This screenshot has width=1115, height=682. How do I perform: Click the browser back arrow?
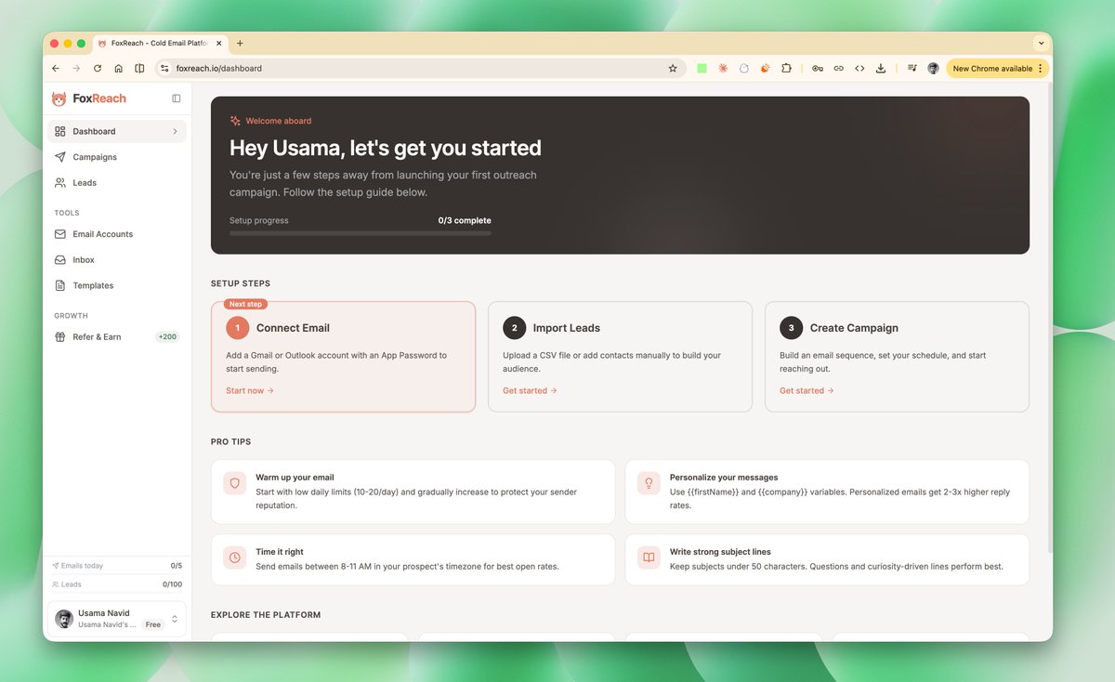[x=56, y=69]
